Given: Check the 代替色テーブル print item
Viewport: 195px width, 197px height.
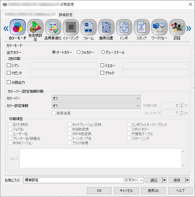Looking at the screenshot, I should click(129, 133).
